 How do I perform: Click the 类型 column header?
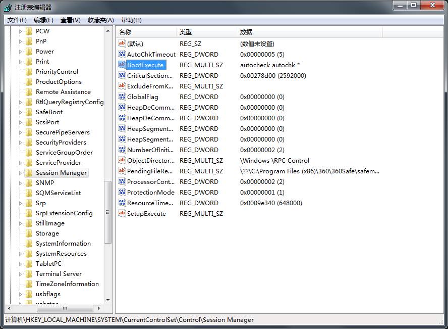point(207,32)
